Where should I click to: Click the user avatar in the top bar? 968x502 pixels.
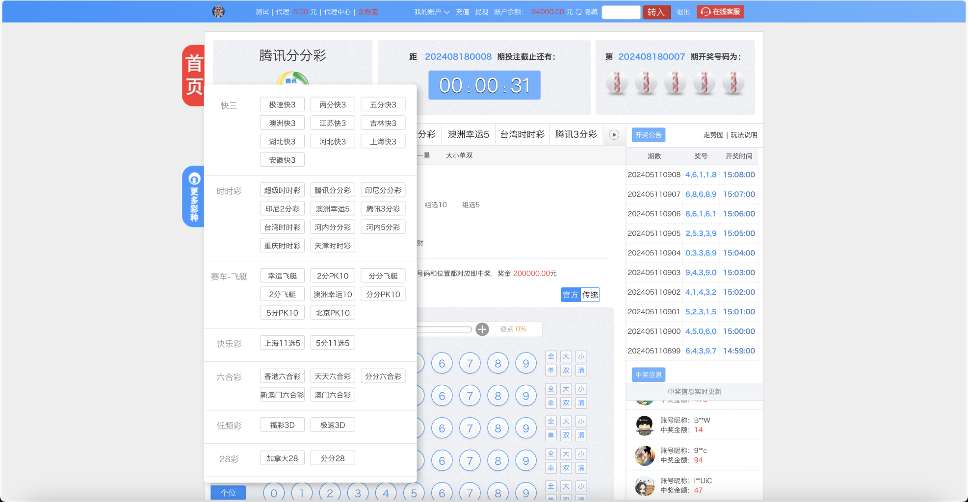tap(218, 11)
